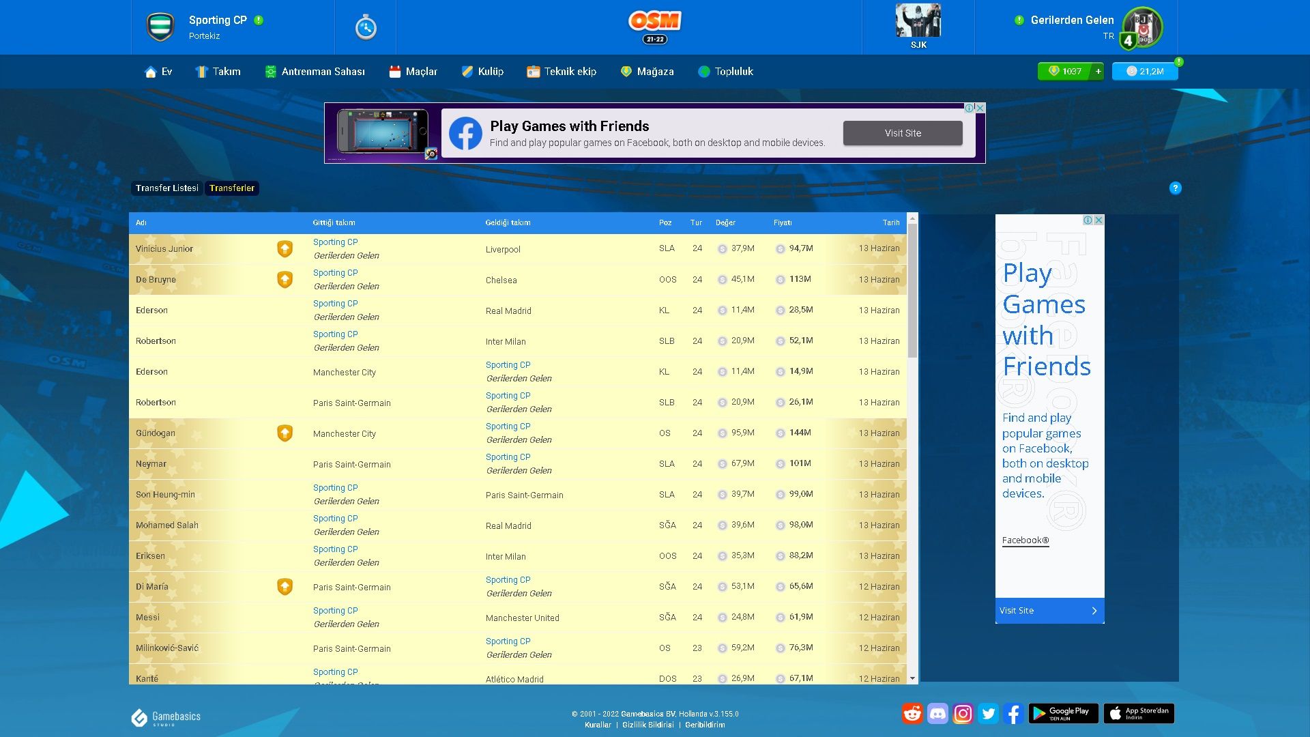Open the Topluluk community menu
This screenshot has width=1310, height=737.
tap(726, 72)
